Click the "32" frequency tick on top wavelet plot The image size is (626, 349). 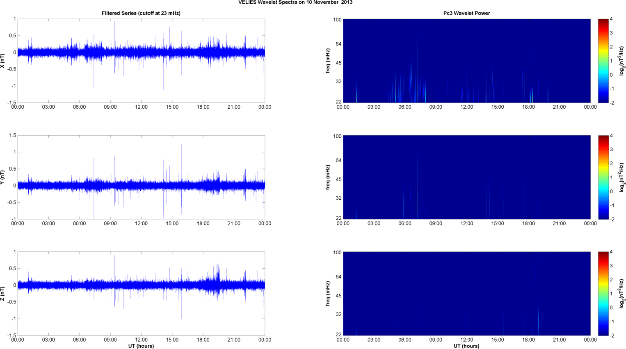pos(338,82)
